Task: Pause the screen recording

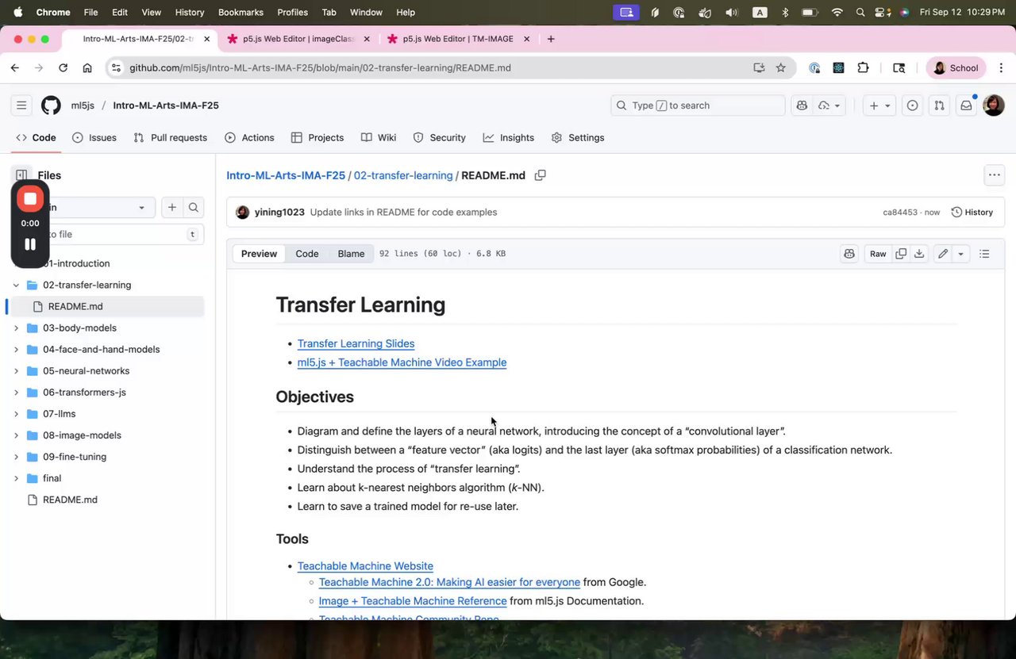Action: [x=30, y=244]
